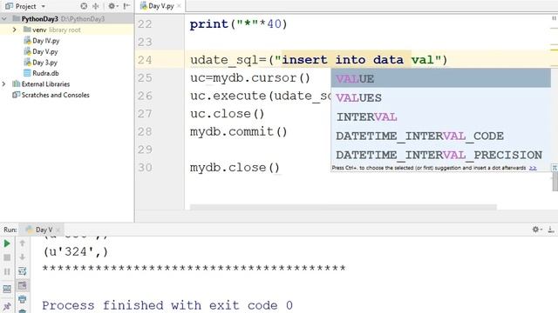Toggle soft-wrap in run console
Image resolution: width=558 pixels, height=313 pixels.
coord(22,271)
